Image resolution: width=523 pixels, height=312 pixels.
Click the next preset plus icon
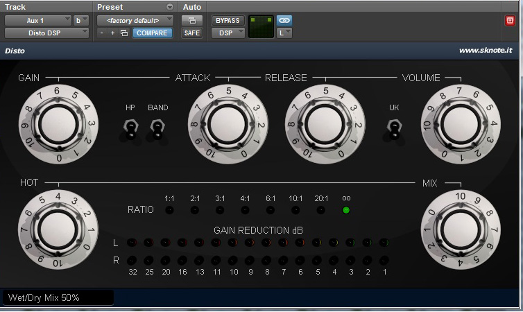pyautogui.click(x=112, y=33)
